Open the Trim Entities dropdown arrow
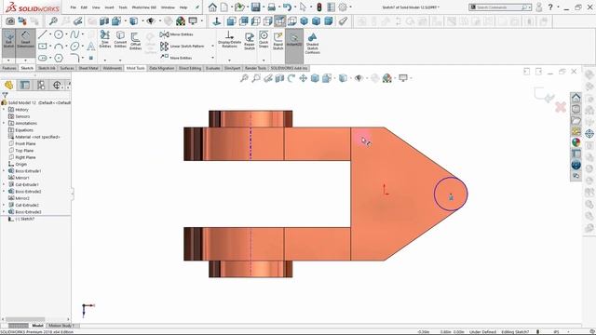The width and height of the screenshot is (596, 335). click(x=105, y=60)
